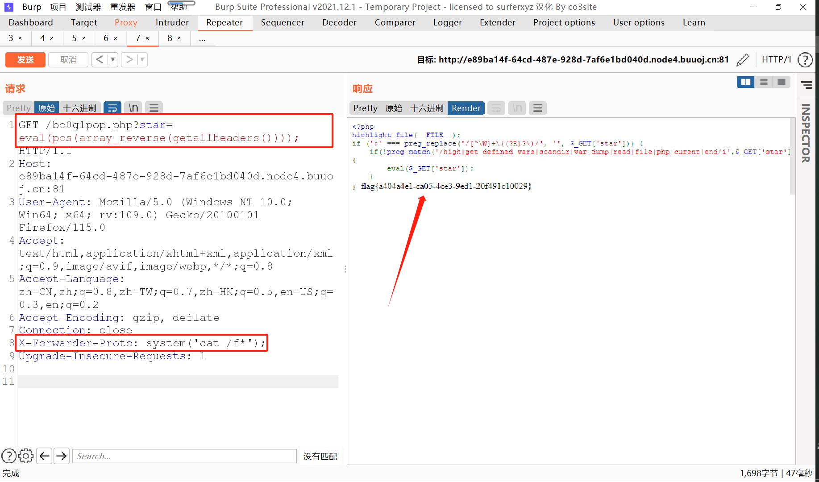
Task: Toggle non-printable characters in request editor
Action: 133,108
